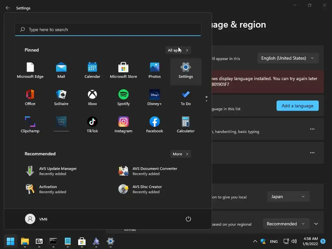332x249 pixels.
Task: Launch the Xbox app
Action: pyautogui.click(x=92, y=98)
